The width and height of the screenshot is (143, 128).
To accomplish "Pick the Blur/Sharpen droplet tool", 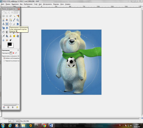I will pyautogui.click(x=3, y=40).
